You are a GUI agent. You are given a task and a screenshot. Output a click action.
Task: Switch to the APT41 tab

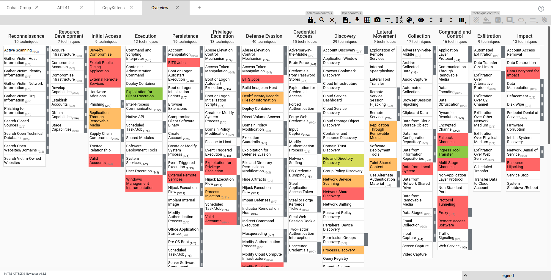click(63, 8)
